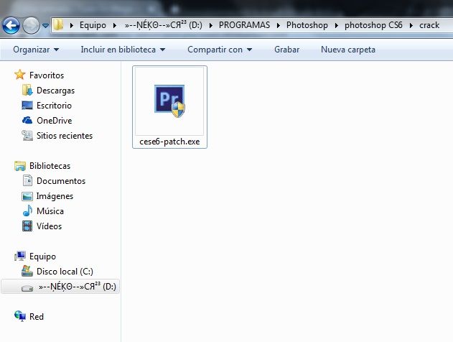Viewport: 453px width, 342px height.
Task: Click the Descargas folder icon
Action: [x=27, y=91]
